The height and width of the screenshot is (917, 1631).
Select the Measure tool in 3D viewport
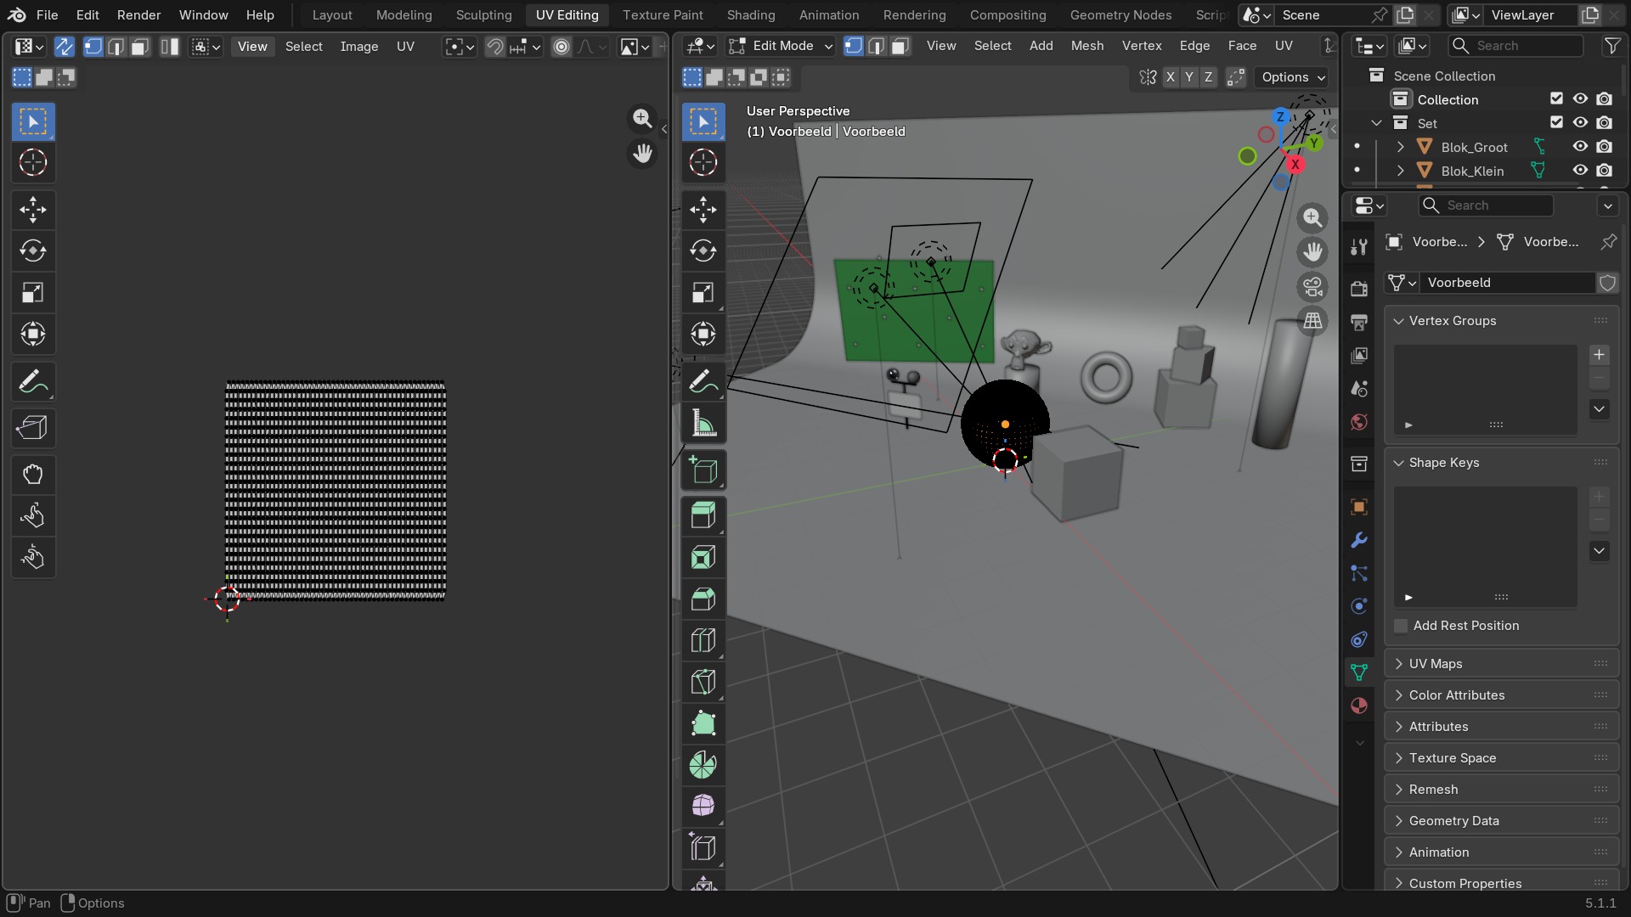(x=703, y=423)
